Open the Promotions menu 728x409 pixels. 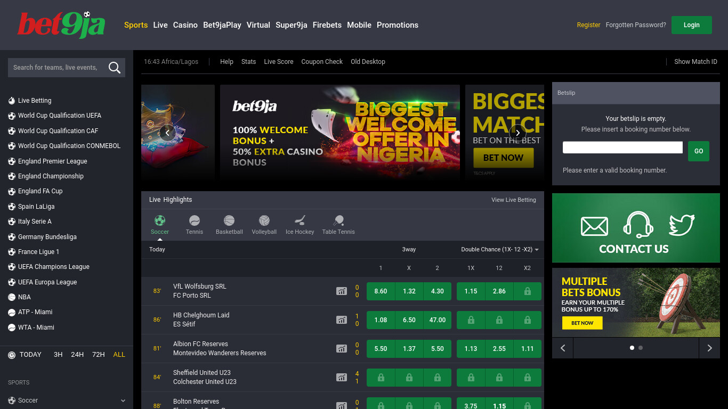point(398,25)
